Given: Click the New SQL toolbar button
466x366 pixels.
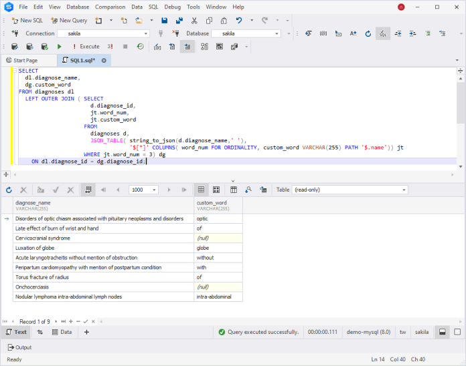Looking at the screenshot, I should [x=25, y=21].
